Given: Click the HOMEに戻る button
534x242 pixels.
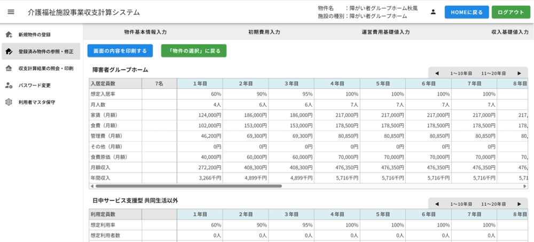Looking at the screenshot, I should coord(467,12).
